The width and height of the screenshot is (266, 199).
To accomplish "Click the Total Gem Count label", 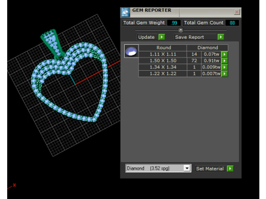I will 203,23.
